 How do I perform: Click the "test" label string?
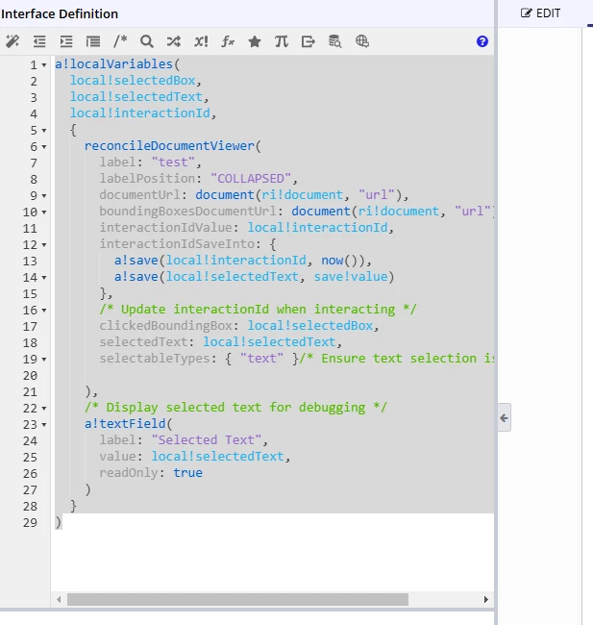(x=173, y=162)
